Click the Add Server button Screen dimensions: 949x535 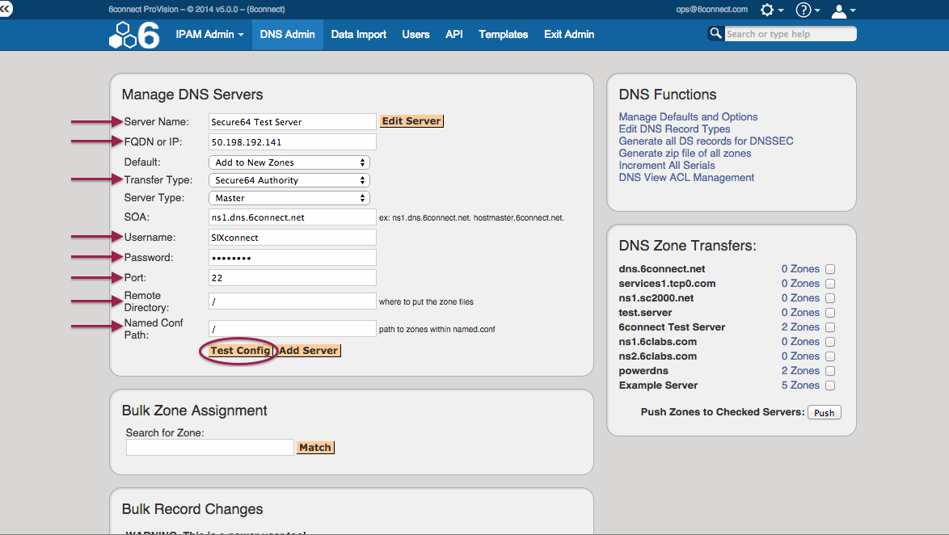pyautogui.click(x=308, y=351)
